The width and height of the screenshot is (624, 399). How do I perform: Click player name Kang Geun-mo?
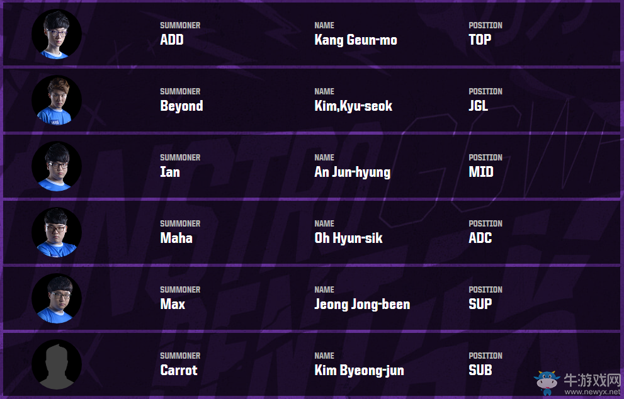(x=356, y=40)
